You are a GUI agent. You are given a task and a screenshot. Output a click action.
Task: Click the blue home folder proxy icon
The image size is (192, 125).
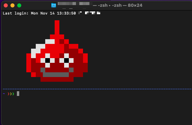(54, 5)
